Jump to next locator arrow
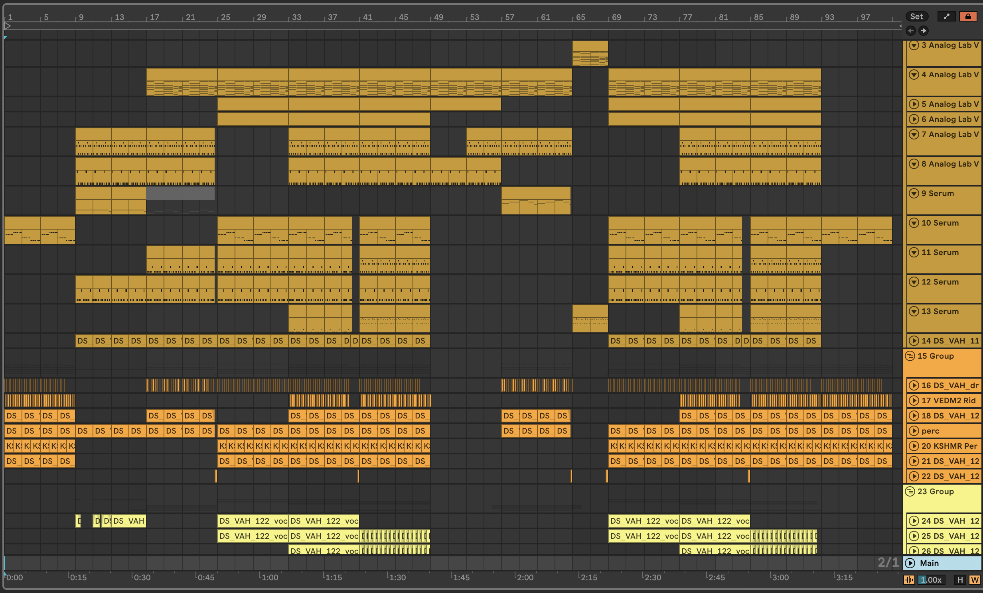This screenshot has width=983, height=593. 923,31
